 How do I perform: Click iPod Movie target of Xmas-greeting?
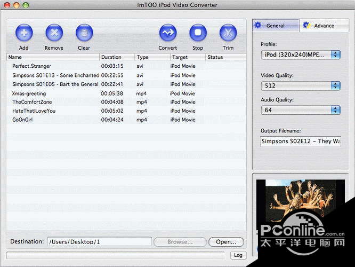182,93
